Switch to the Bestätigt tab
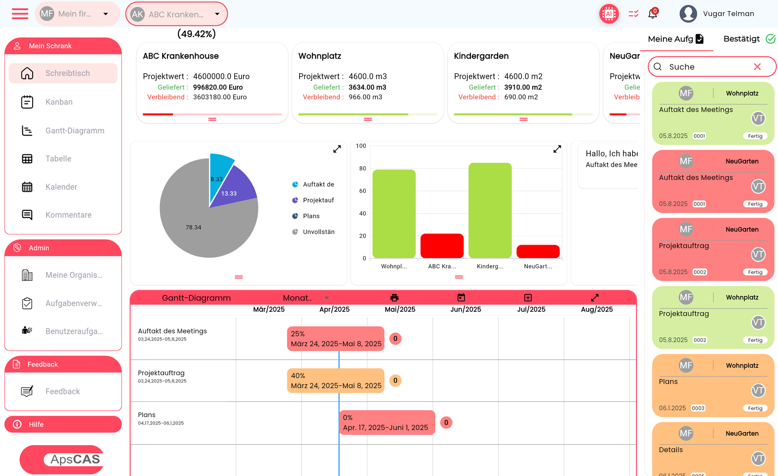 pos(742,39)
